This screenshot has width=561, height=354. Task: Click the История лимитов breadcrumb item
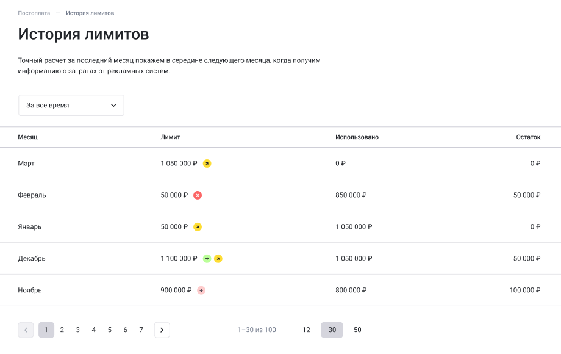[x=90, y=13]
